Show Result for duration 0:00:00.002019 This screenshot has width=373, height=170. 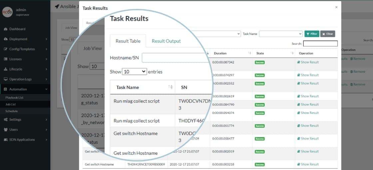[x=308, y=151]
